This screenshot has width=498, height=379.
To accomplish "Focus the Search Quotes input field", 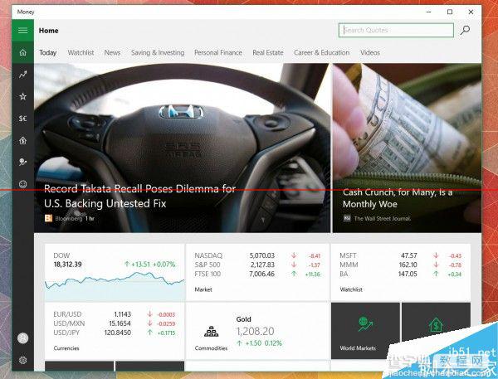I will (396, 30).
